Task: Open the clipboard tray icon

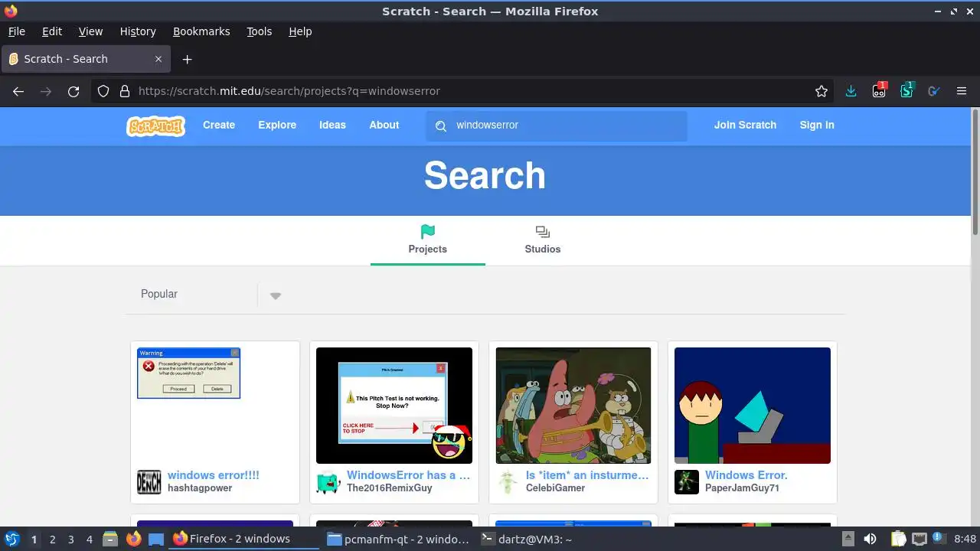Action: 898,539
